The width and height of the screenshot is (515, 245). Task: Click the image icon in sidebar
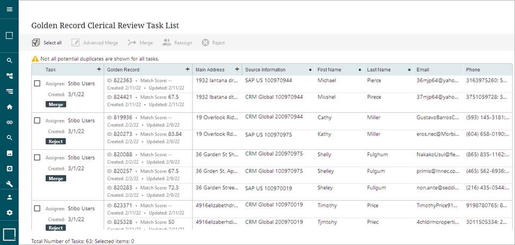(x=9, y=153)
